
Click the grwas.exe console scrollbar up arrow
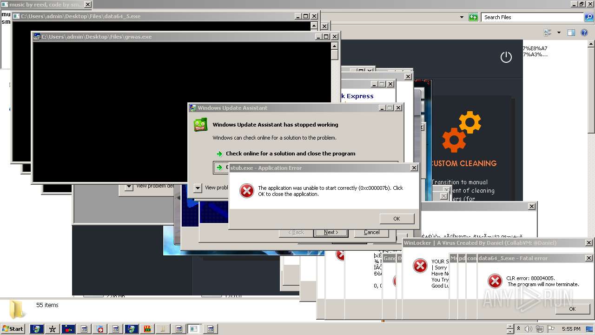click(x=334, y=46)
